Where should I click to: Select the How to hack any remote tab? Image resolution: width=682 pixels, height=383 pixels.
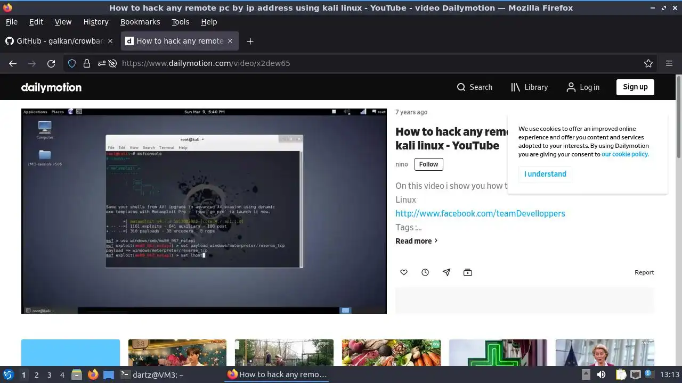tap(180, 41)
